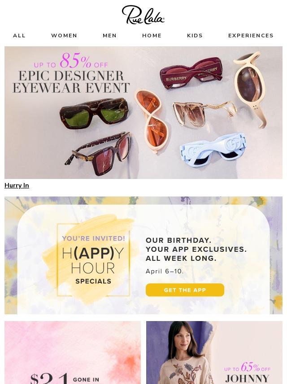Go to the HOME category

tap(152, 36)
